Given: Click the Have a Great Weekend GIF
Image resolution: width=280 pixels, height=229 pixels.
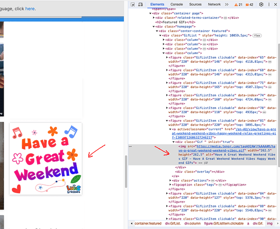Looking at the screenshot, I should click(x=46, y=158).
